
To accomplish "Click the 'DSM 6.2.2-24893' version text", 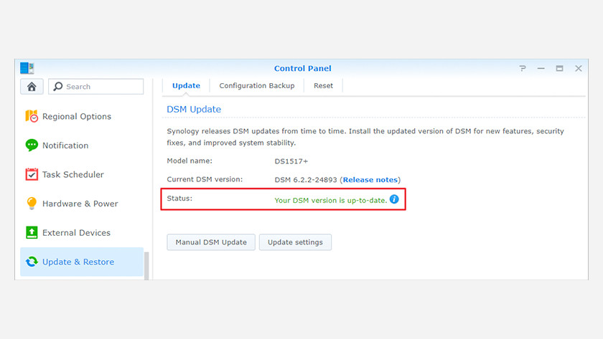I will 306,180.
